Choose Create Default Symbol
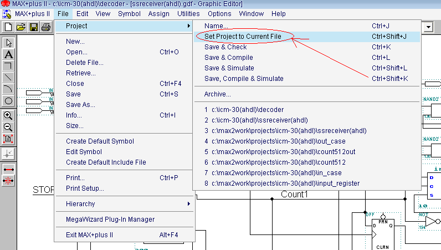Screen dimensions: 441x250 (124, 141)
